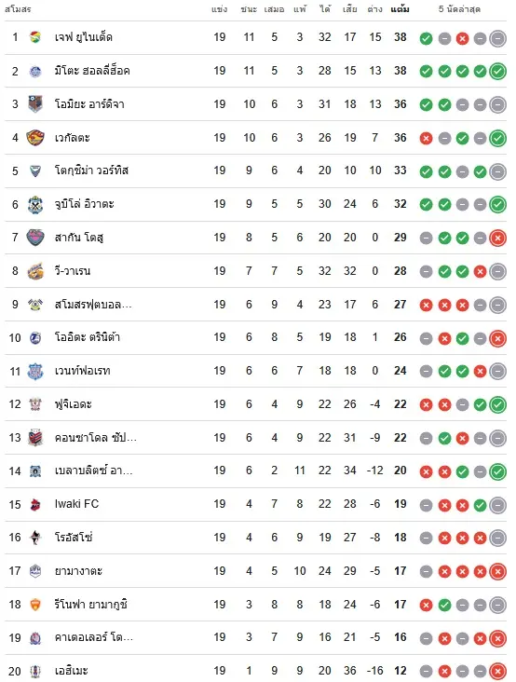The image size is (516, 682).
Task: Open the ฟูจิเอดะ team row in rank 12
Action: coord(255,404)
